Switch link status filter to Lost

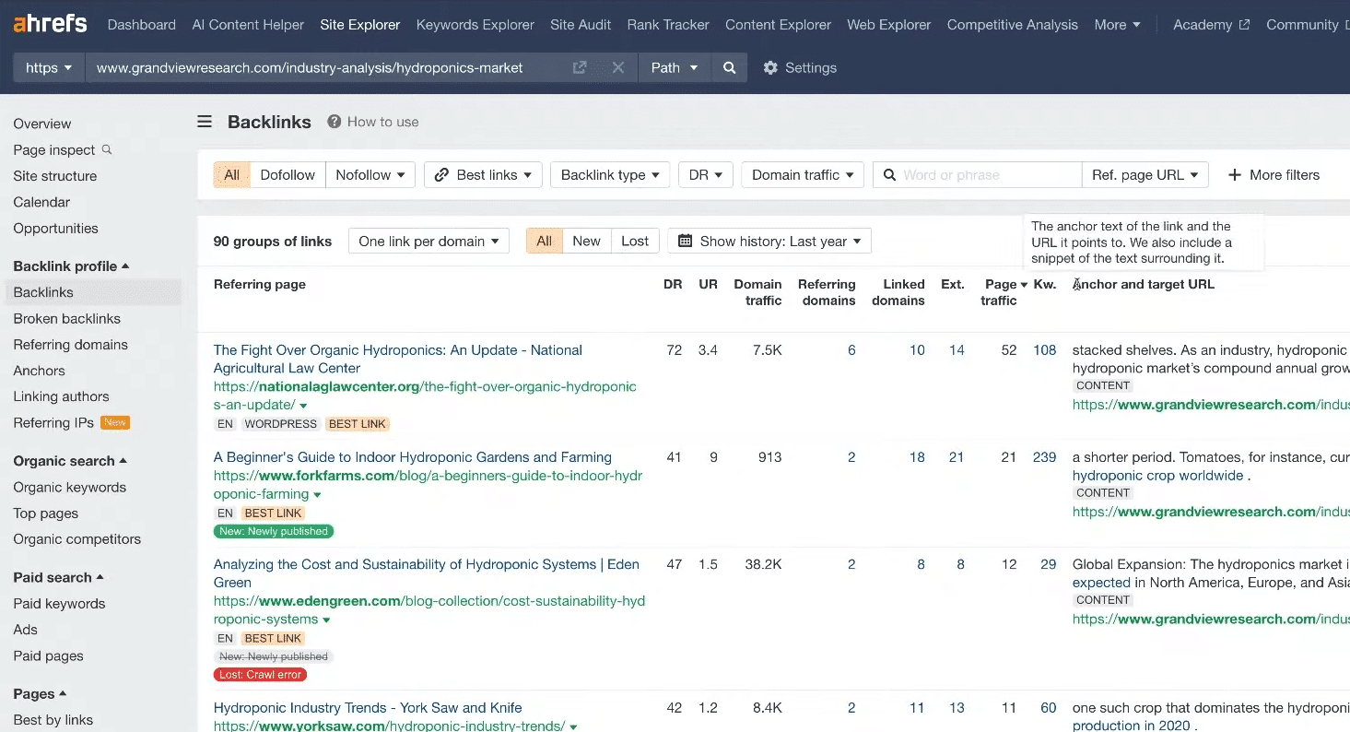[x=635, y=242]
